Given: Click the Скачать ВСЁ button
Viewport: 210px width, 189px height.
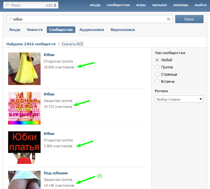Looking at the screenshot, I should click(x=72, y=44).
